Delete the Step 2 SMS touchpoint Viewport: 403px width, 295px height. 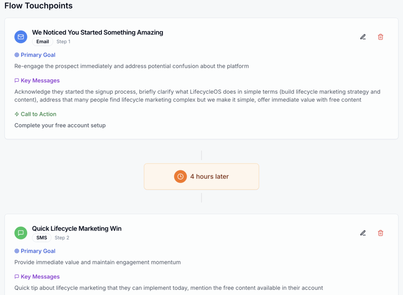pos(381,233)
